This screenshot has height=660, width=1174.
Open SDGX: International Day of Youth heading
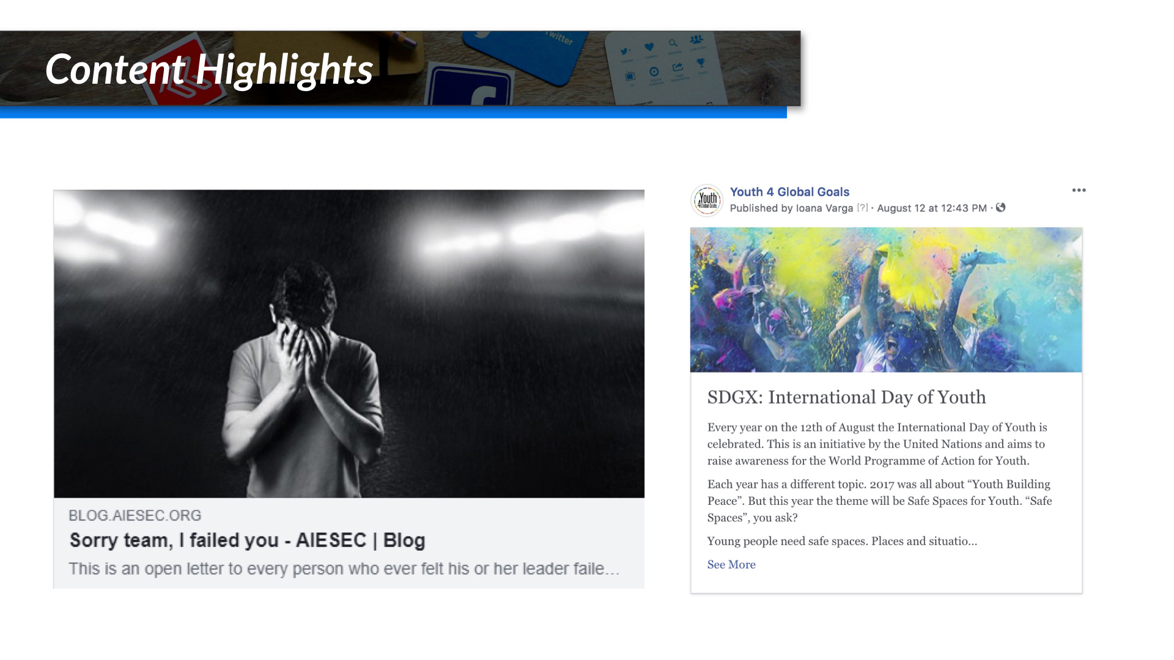pos(846,397)
